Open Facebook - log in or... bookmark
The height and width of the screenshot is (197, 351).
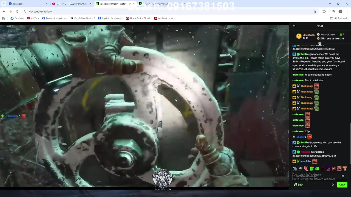55,18
